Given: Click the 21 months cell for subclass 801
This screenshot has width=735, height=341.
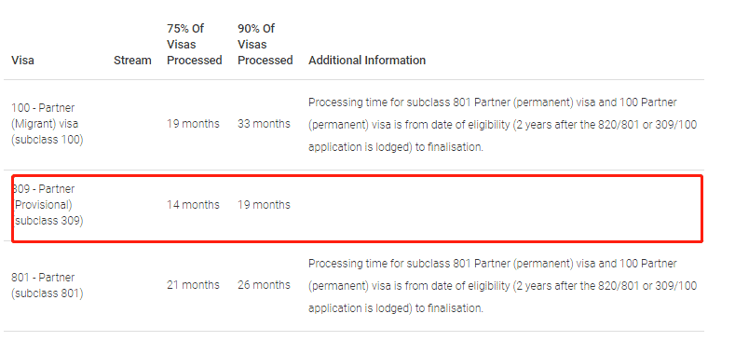Looking at the screenshot, I should coord(193,285).
